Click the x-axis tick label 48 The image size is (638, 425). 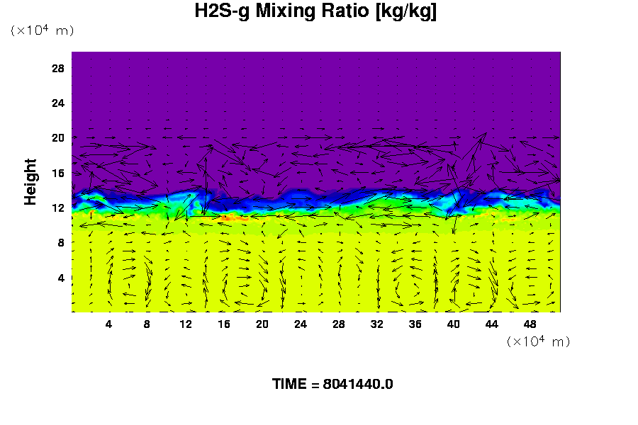click(530, 324)
